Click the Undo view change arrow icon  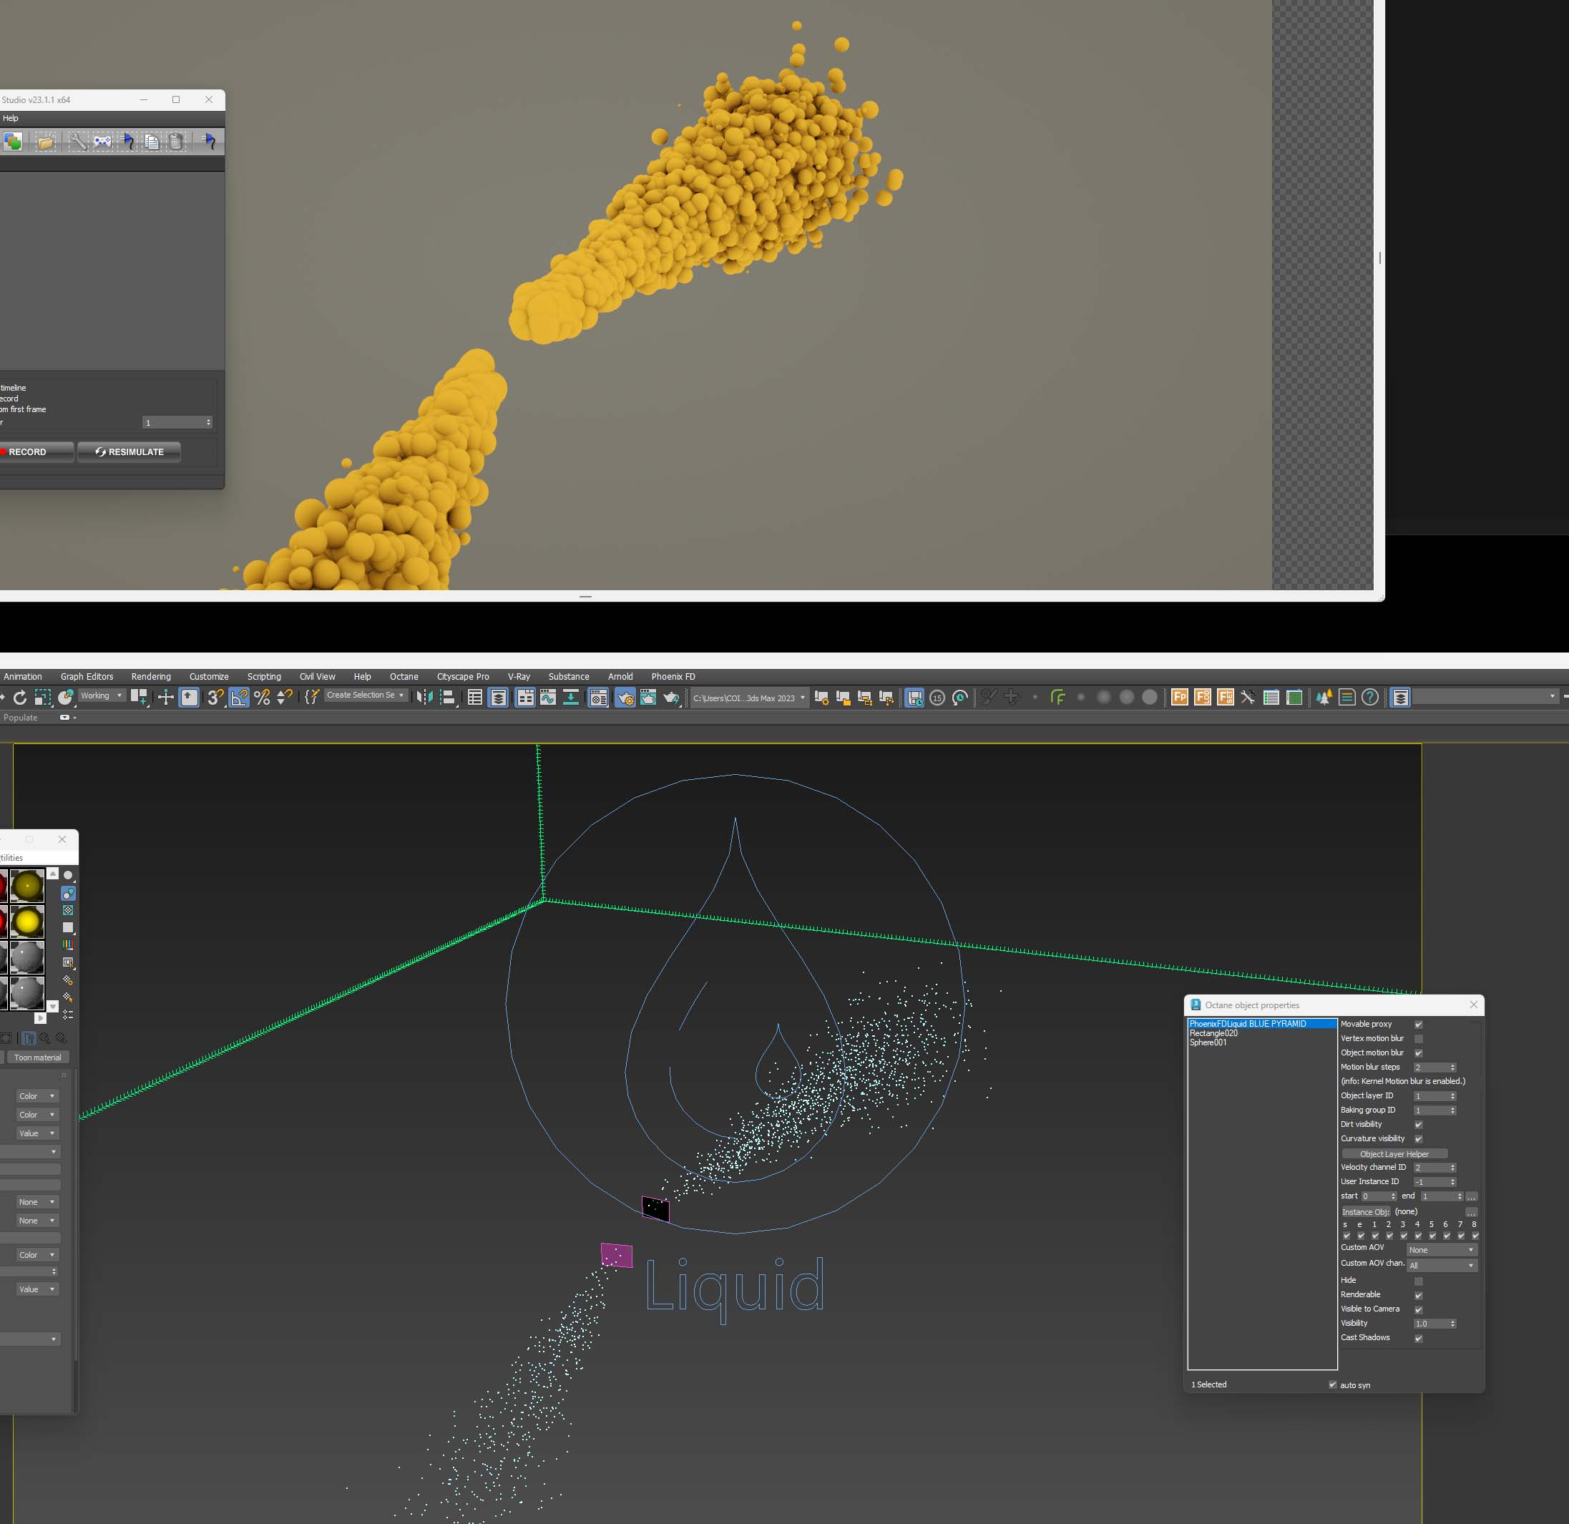tap(20, 697)
